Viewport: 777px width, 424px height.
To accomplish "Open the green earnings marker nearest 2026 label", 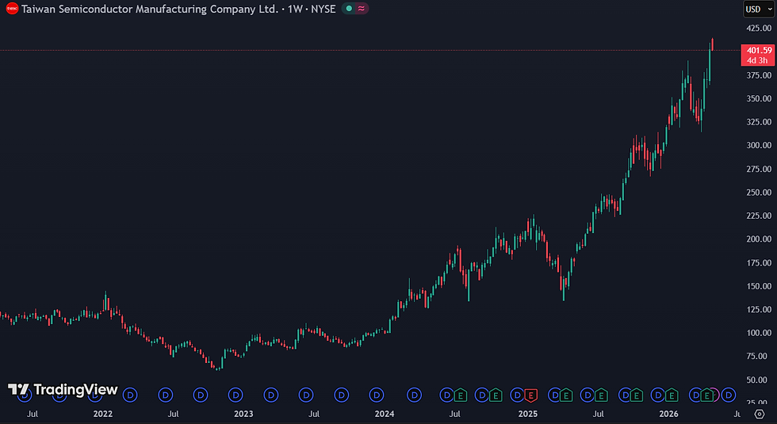I will click(672, 395).
